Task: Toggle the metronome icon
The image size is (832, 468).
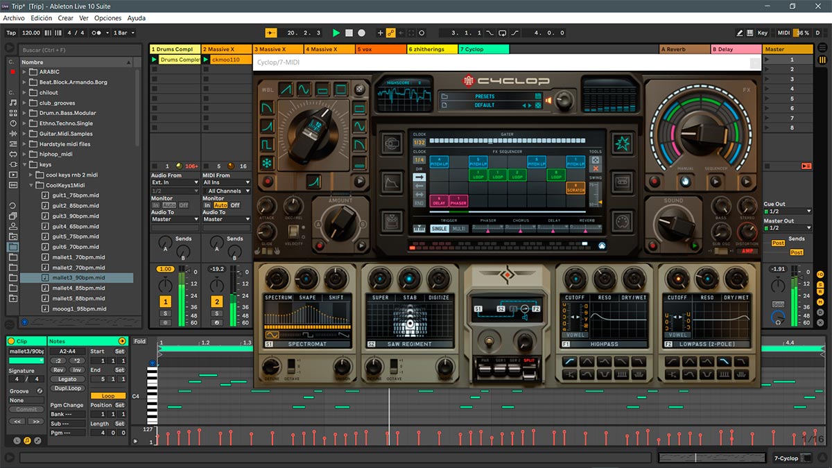Action: 98,33
